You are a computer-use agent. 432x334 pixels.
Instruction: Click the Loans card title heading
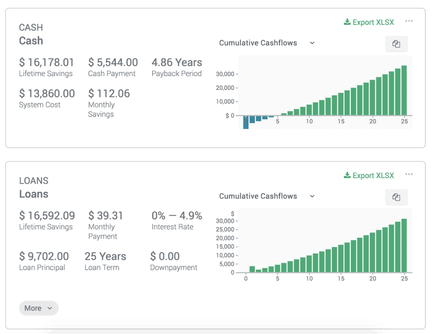(34, 194)
